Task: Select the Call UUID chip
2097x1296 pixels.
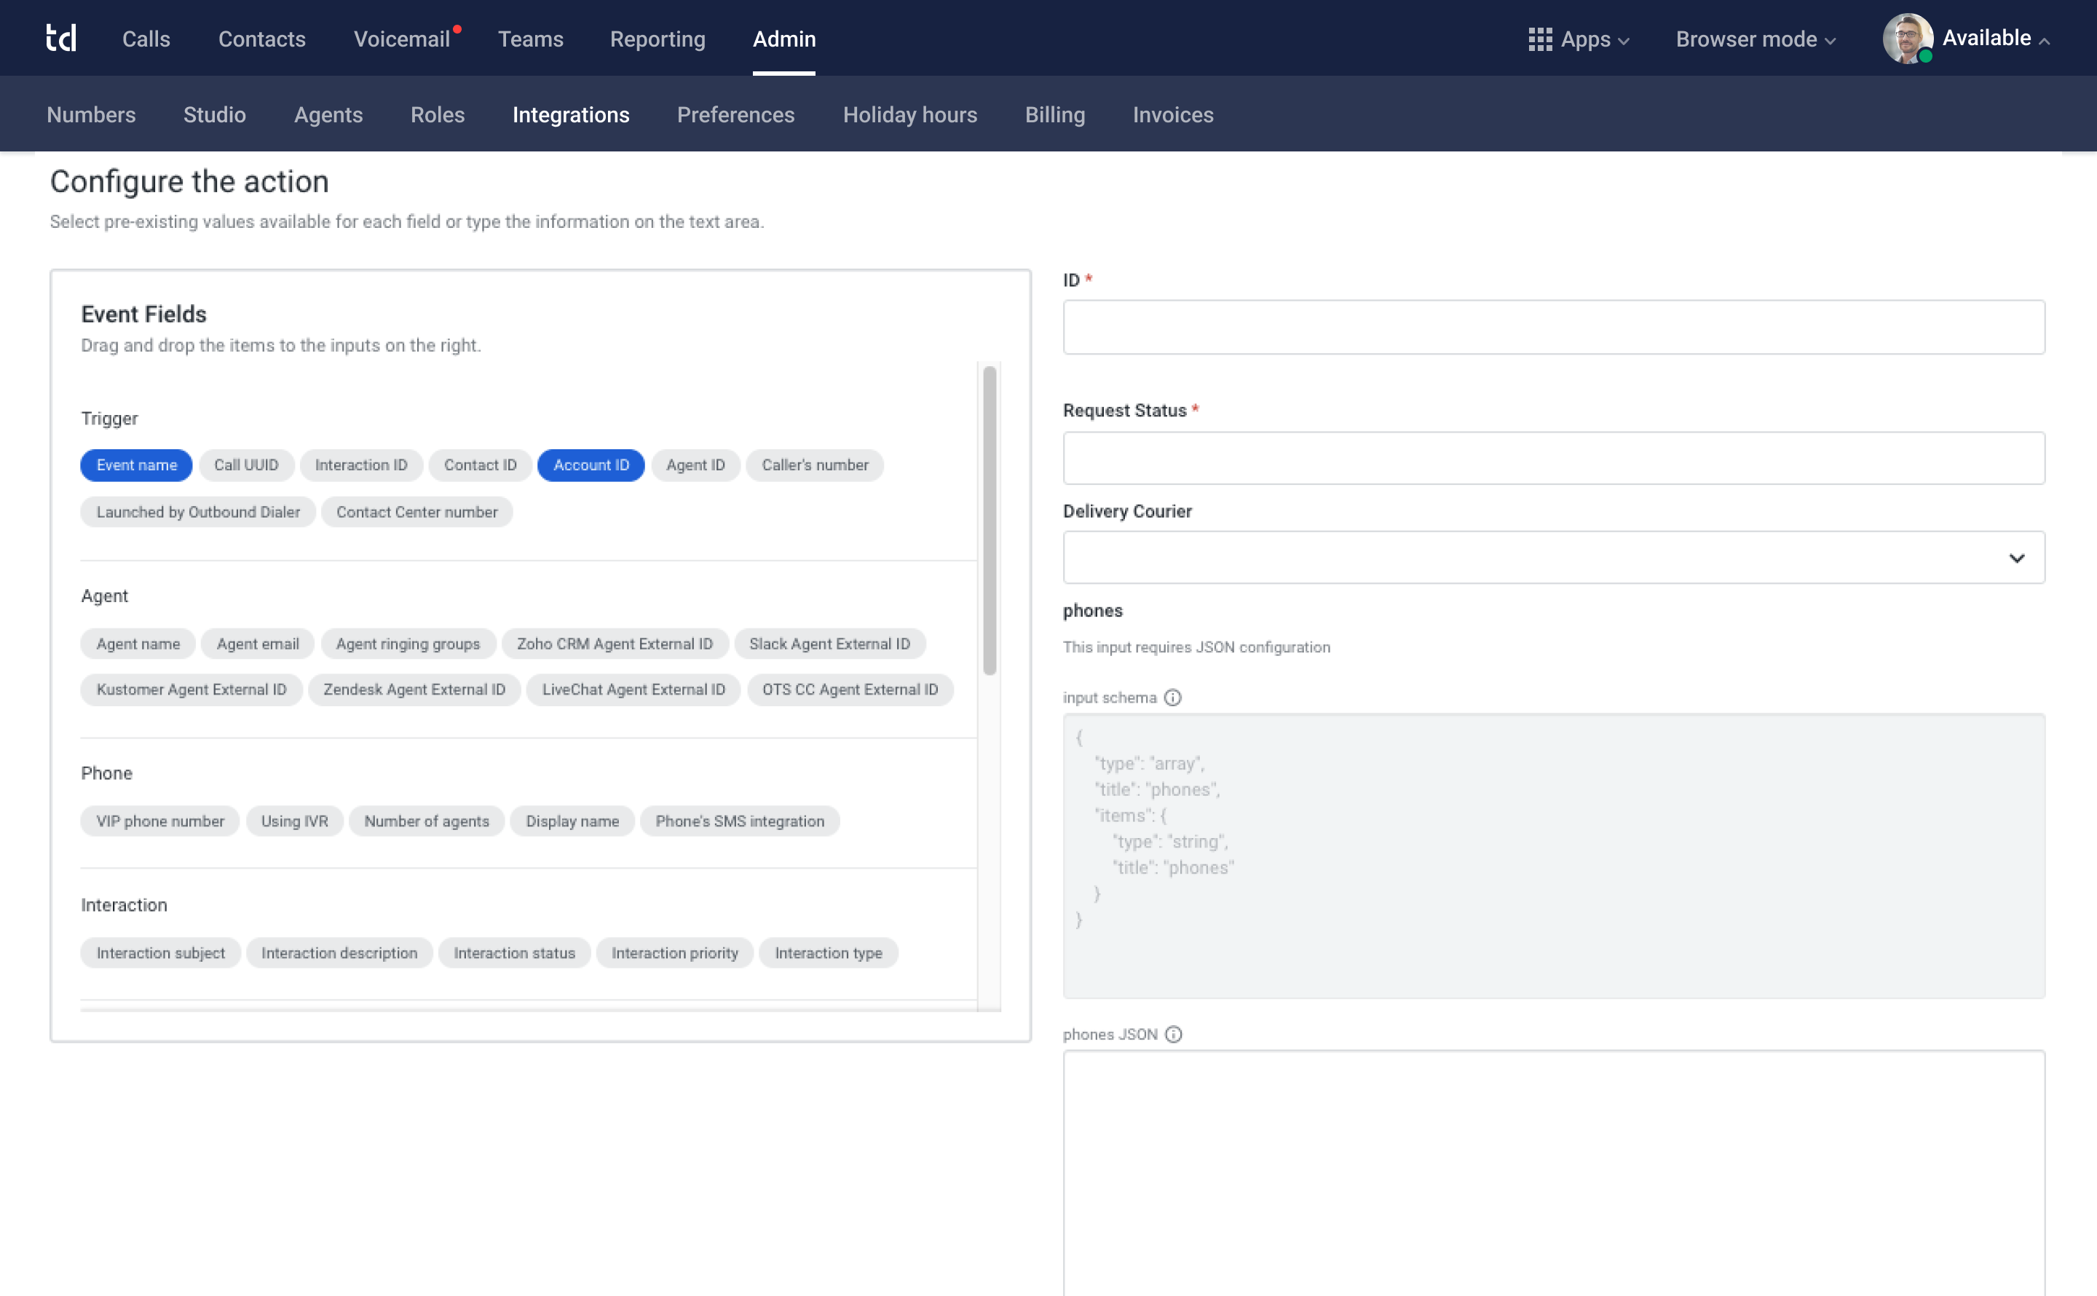Action: coord(246,465)
